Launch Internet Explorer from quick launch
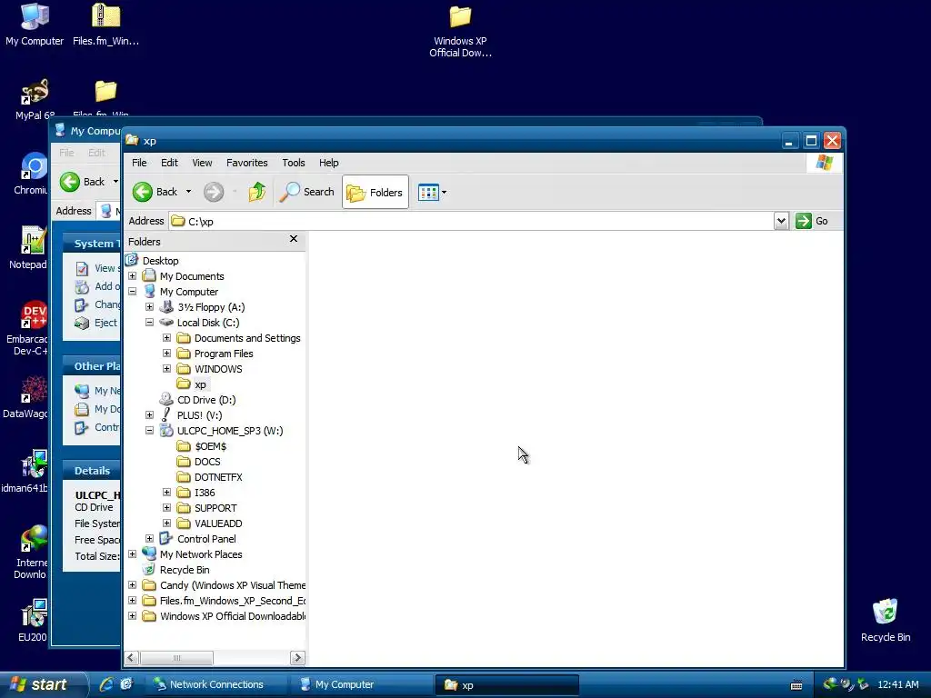This screenshot has width=931, height=698. pyautogui.click(x=106, y=684)
